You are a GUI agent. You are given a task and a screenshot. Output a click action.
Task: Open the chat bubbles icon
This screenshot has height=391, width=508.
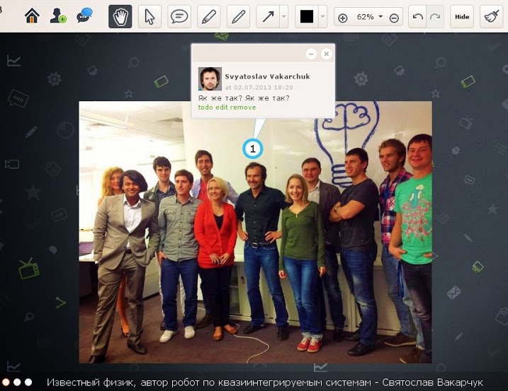point(84,16)
